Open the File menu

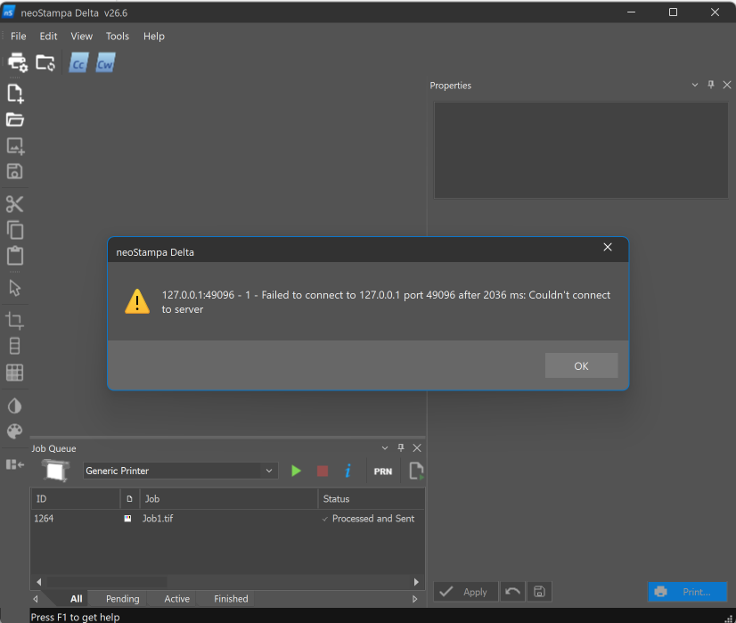19,37
